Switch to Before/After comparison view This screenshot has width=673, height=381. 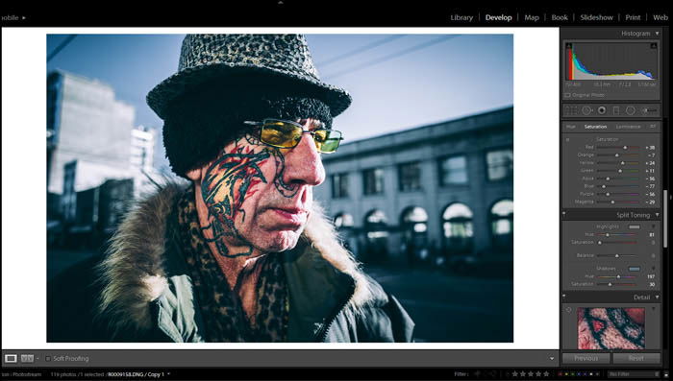point(27,358)
